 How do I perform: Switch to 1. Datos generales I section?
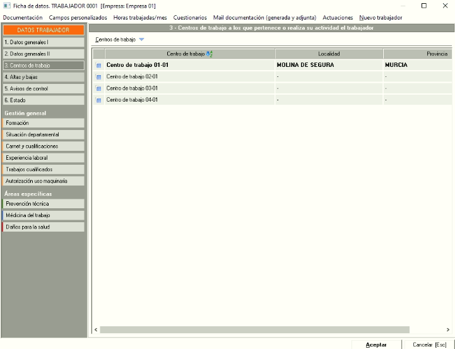(43, 42)
